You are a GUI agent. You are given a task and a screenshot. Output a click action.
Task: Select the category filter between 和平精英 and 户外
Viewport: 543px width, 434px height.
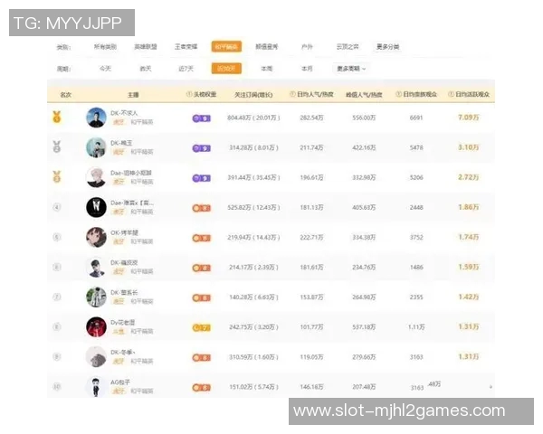pos(267,47)
